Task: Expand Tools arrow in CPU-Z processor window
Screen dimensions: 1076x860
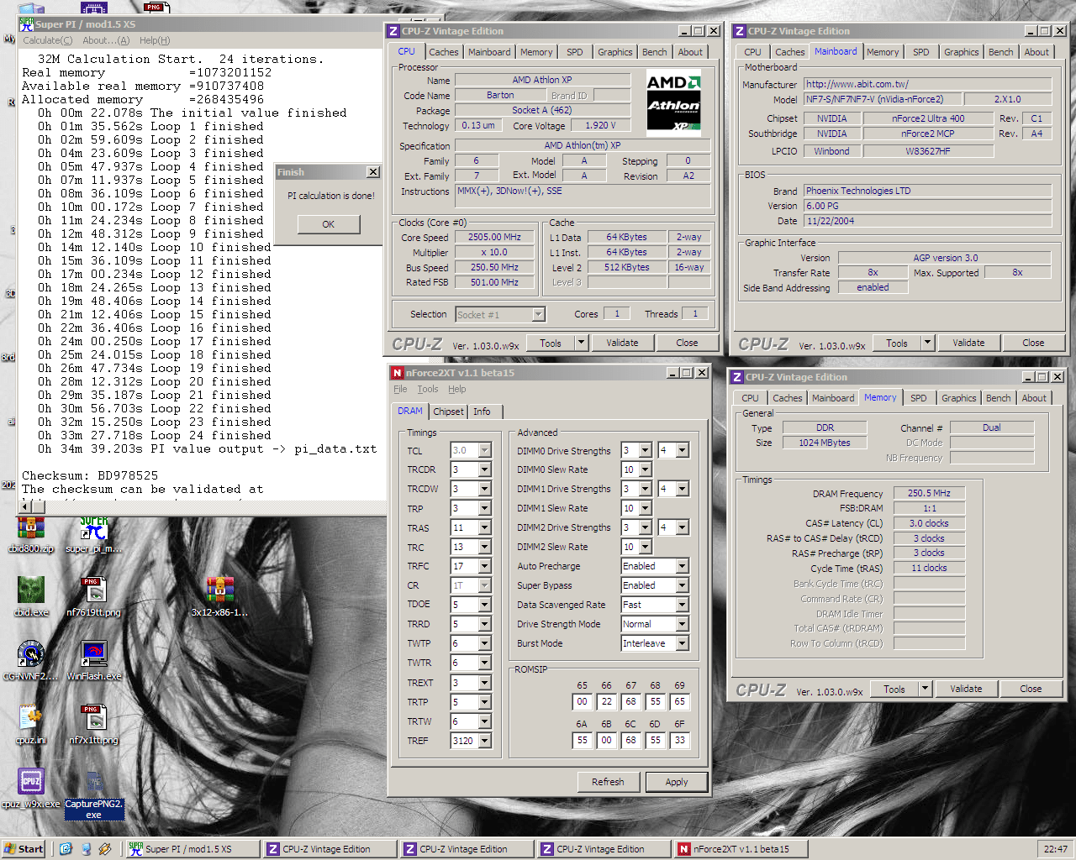Action: coord(581,343)
